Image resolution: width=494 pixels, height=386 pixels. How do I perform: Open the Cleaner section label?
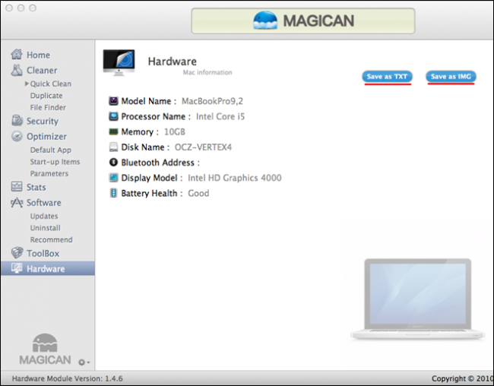42,70
